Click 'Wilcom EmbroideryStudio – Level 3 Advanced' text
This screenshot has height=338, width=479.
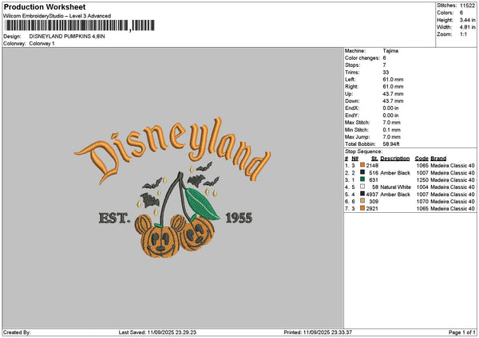click(57, 16)
